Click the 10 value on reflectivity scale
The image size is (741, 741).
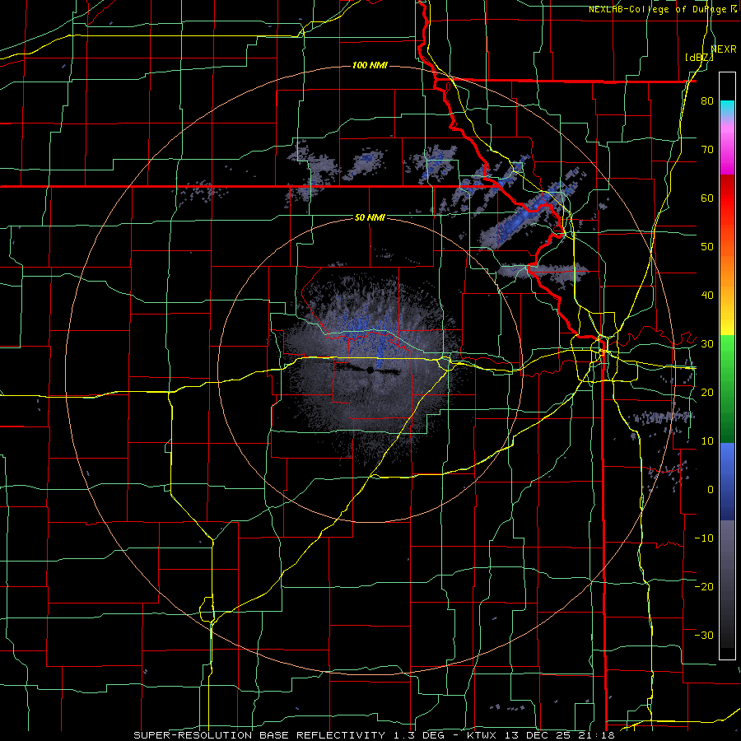[707, 441]
